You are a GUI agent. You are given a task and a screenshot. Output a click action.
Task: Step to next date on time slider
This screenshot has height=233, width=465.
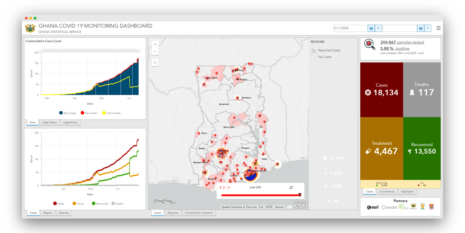click(229, 187)
